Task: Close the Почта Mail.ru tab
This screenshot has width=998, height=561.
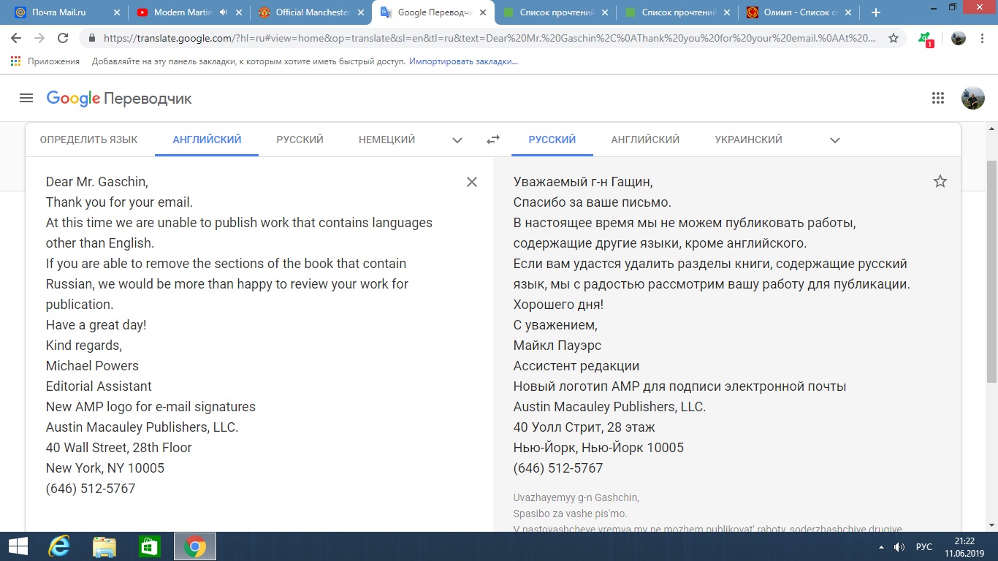Action: [116, 12]
